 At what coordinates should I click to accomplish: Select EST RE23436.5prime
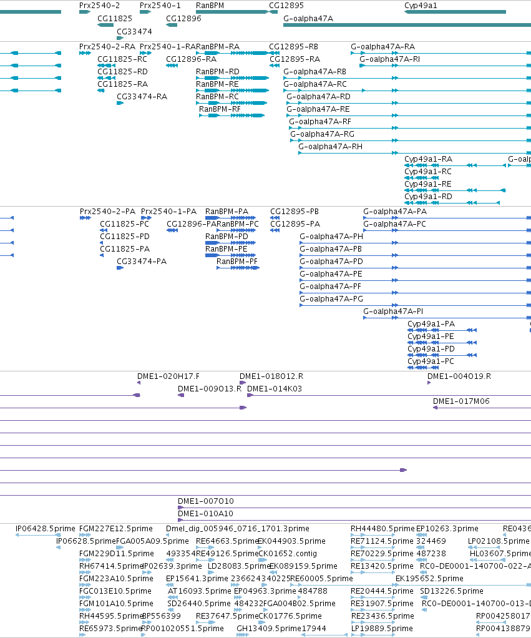tap(382, 616)
